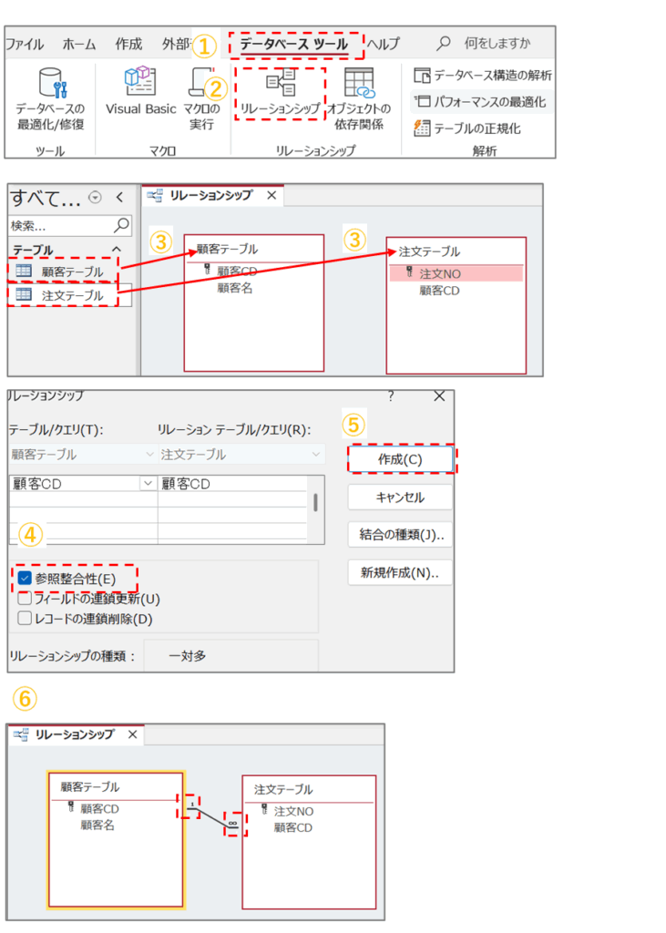
Task: Toggle the 参照整合性 checkbox
Action: tap(26, 578)
